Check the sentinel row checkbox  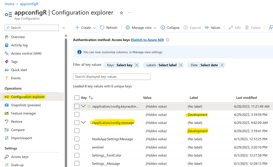(x=77, y=147)
